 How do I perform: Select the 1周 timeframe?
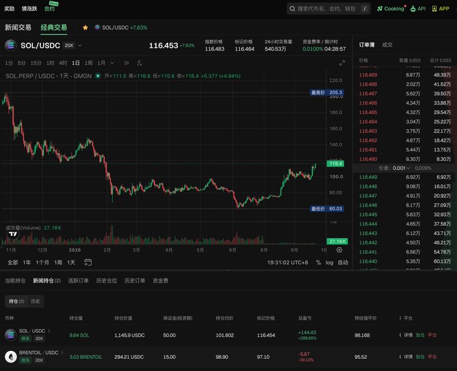89,63
